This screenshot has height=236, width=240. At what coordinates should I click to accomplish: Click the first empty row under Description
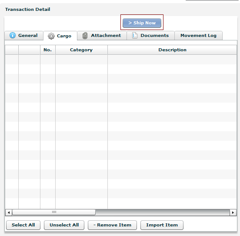tap(172, 60)
